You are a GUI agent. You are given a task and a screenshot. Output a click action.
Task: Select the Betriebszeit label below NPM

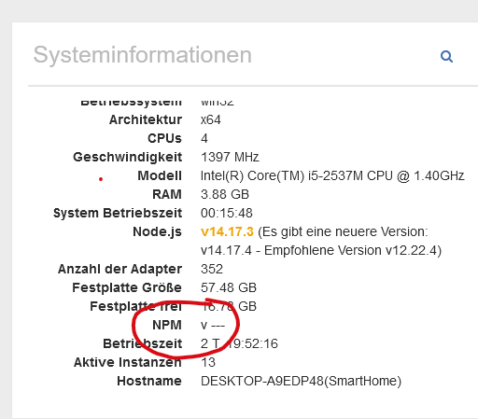coord(142,343)
